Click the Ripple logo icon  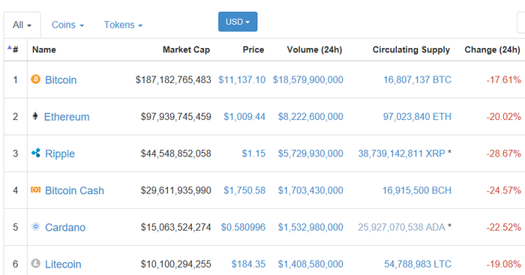tap(35, 153)
